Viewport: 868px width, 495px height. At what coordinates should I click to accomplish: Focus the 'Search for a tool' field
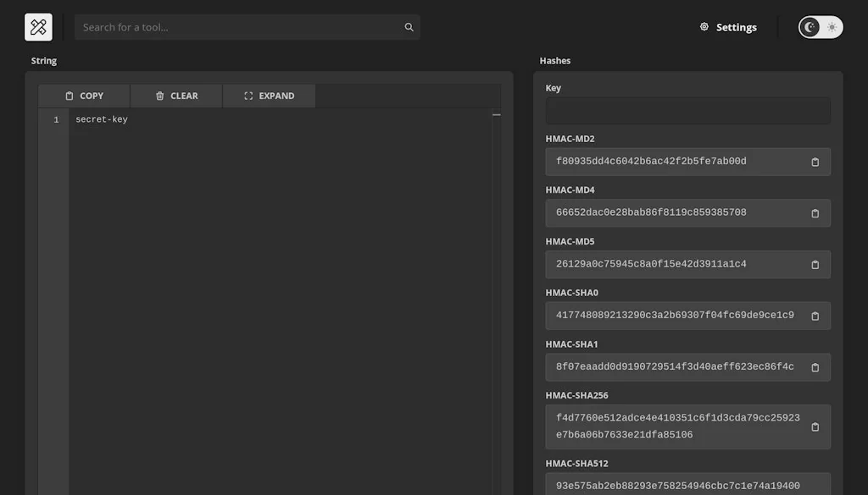point(247,27)
